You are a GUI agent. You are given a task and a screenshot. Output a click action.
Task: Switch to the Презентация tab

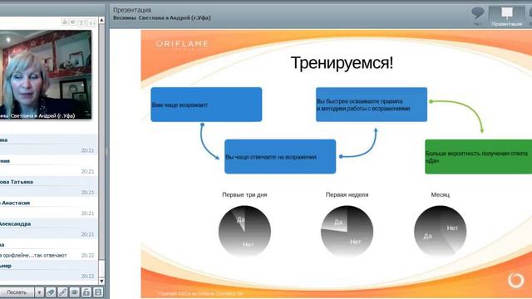(x=506, y=16)
